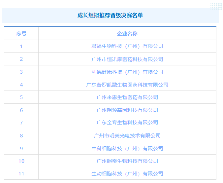The image size is (223, 183).
Task: Select 广州熙帝生物科技有限公司
Action: tap(127, 161)
